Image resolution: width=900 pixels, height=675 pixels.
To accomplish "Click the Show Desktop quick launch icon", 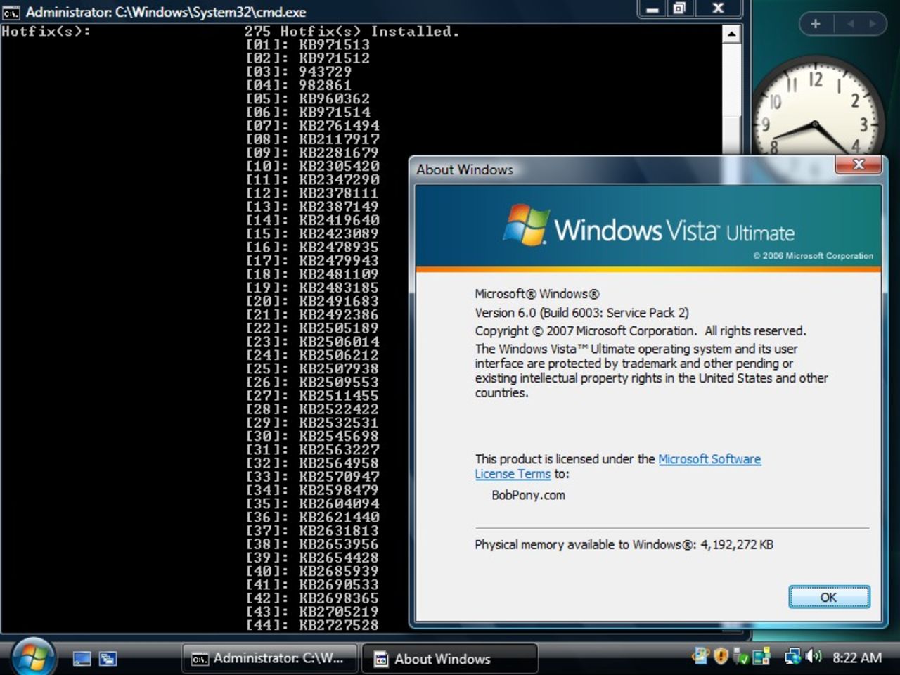I will pyautogui.click(x=82, y=658).
